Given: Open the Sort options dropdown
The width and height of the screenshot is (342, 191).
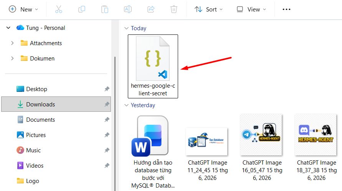Looking at the screenshot, I should pyautogui.click(x=208, y=9).
